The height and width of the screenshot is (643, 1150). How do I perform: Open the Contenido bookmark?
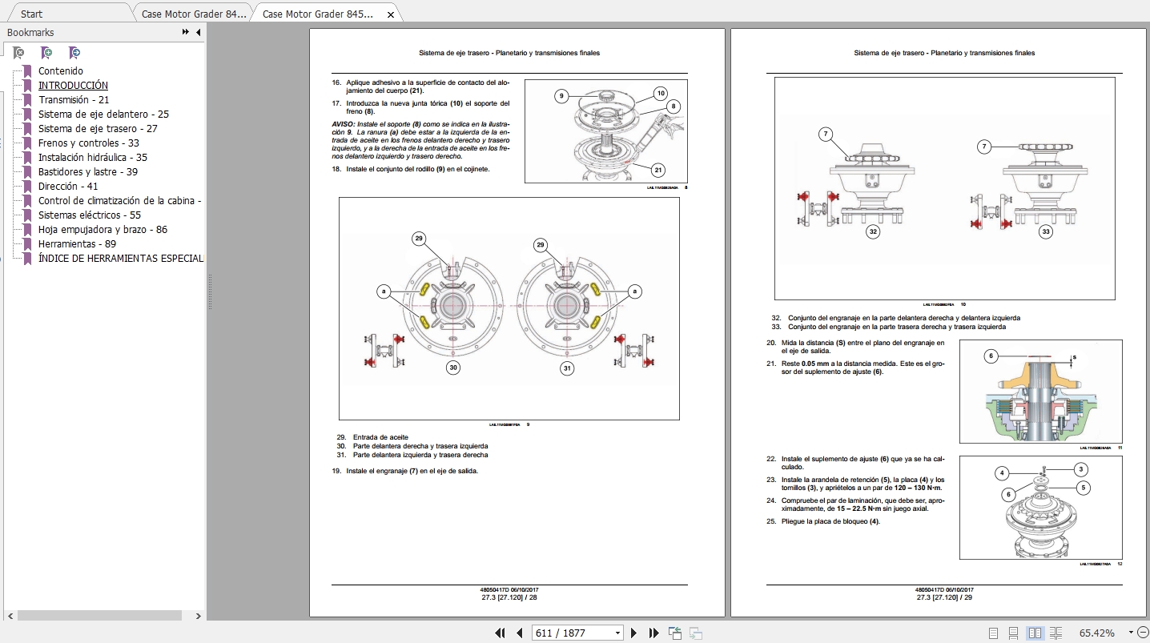point(61,70)
